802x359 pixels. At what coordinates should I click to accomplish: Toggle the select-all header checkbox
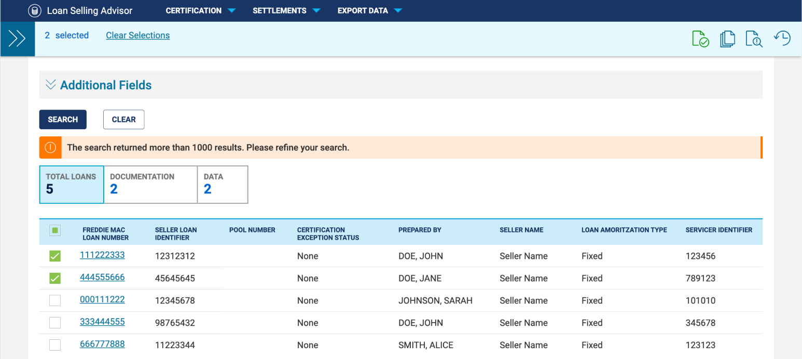click(55, 230)
